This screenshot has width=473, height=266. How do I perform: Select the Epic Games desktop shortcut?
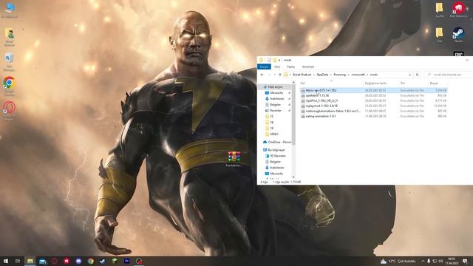(458, 54)
